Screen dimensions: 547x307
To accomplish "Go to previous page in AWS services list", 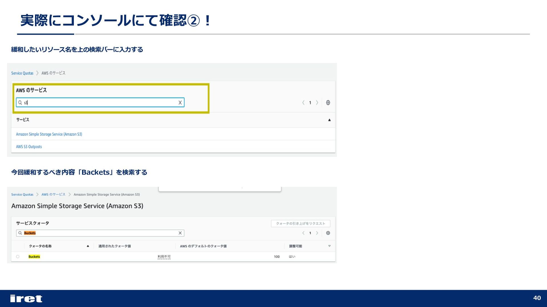I will pos(303,103).
